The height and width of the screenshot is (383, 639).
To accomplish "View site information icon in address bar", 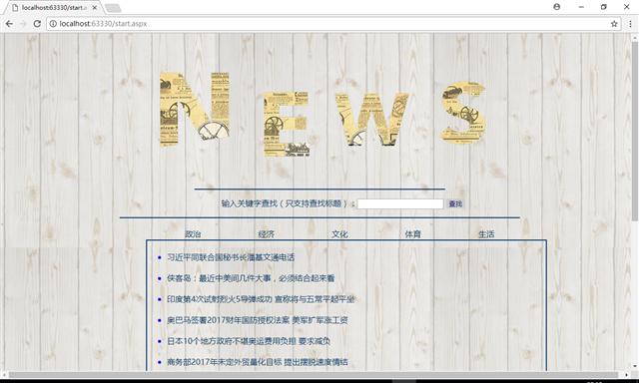I will point(53,24).
